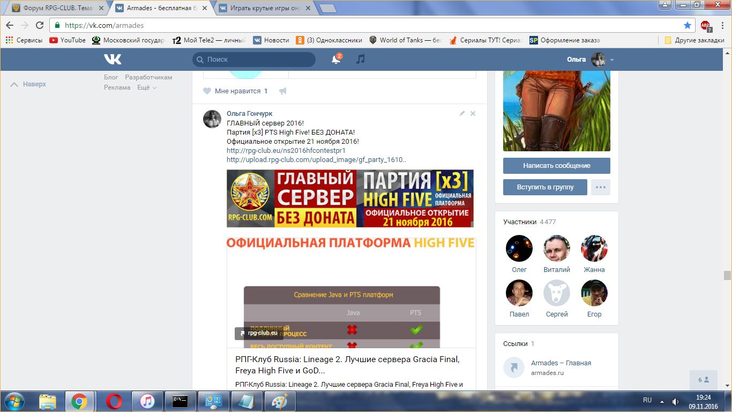Open the РПГ-Клуб Russia link preview title

click(x=347, y=365)
